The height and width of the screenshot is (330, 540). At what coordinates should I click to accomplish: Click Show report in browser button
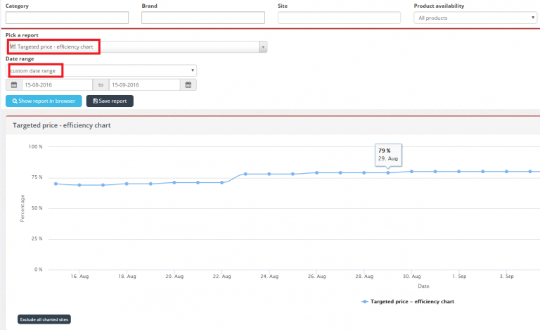tap(44, 101)
